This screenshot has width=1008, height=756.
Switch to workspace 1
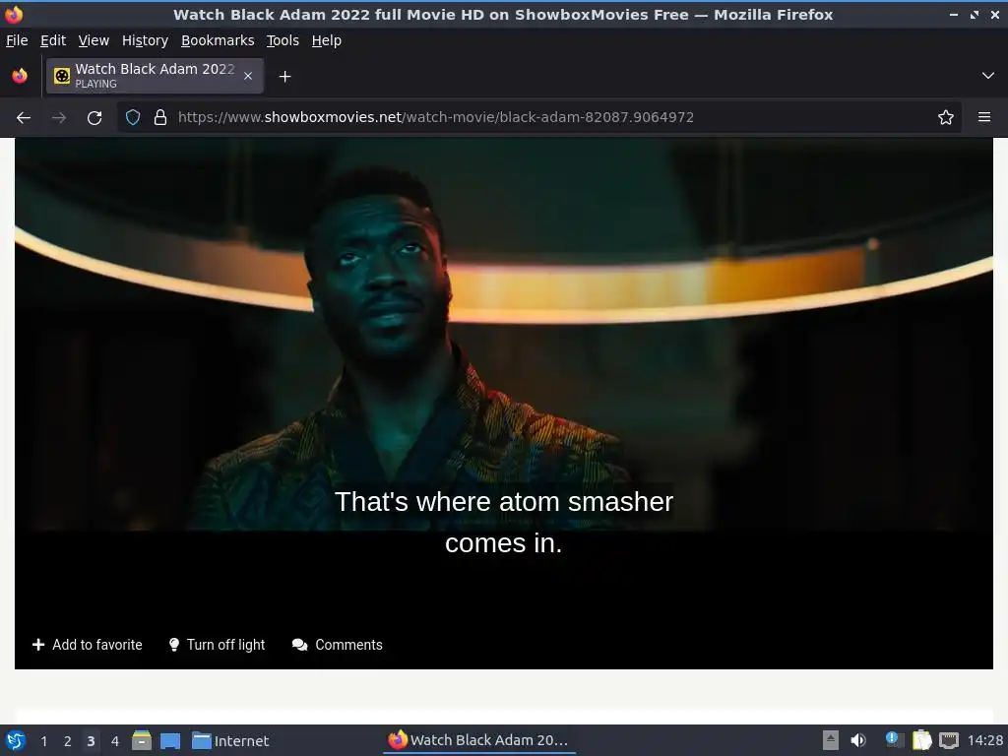click(x=43, y=741)
